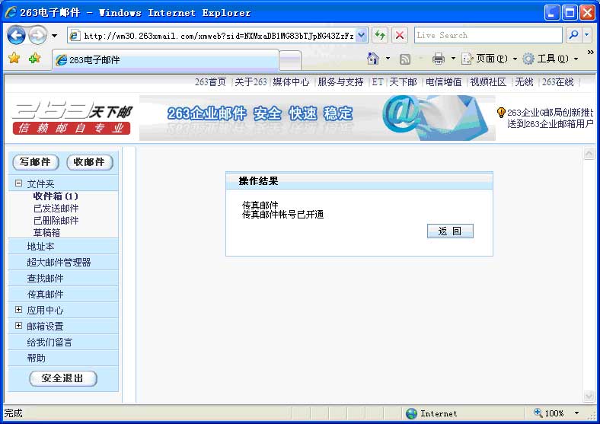The height and width of the screenshot is (424, 600).
Task: Open the 263在线 link
Action: point(557,82)
